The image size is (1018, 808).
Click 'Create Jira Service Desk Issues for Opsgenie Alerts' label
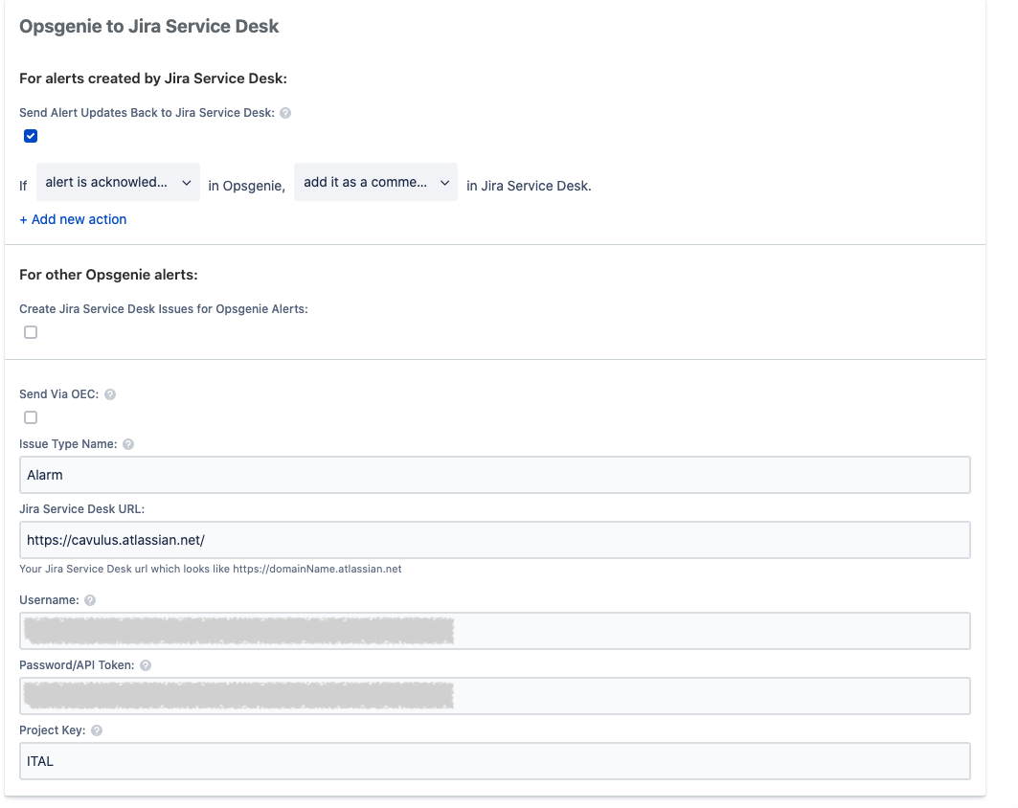pyautogui.click(x=164, y=309)
